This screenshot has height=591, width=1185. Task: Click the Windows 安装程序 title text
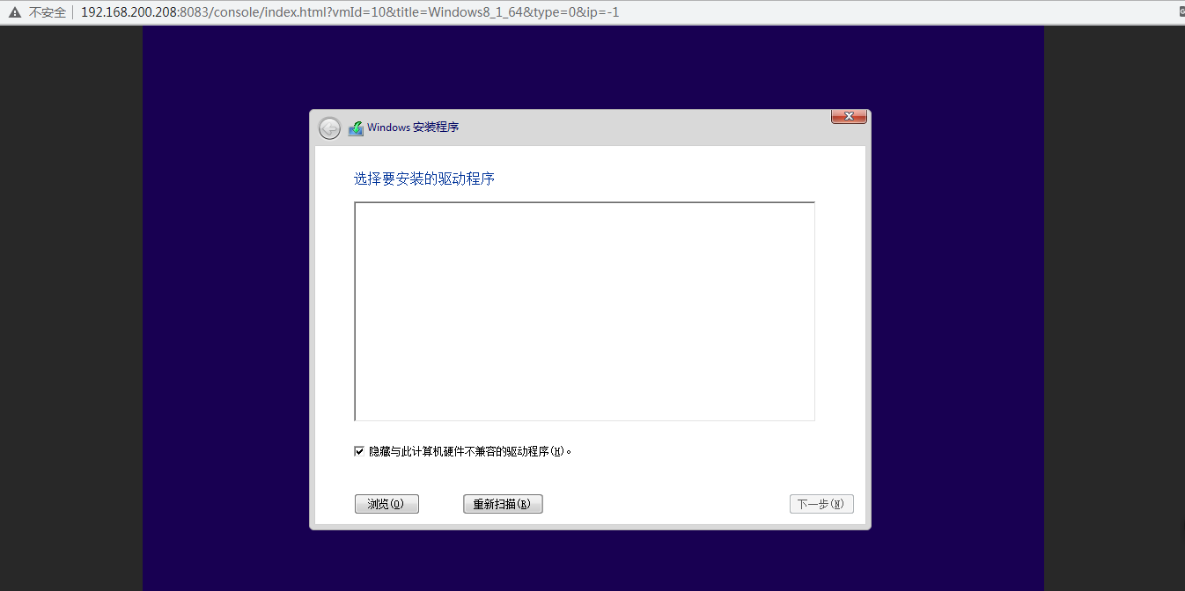tap(413, 128)
